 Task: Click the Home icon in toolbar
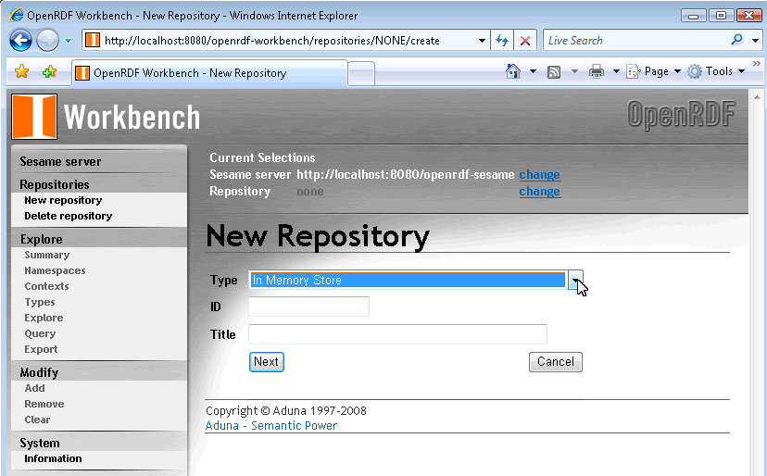[x=513, y=71]
